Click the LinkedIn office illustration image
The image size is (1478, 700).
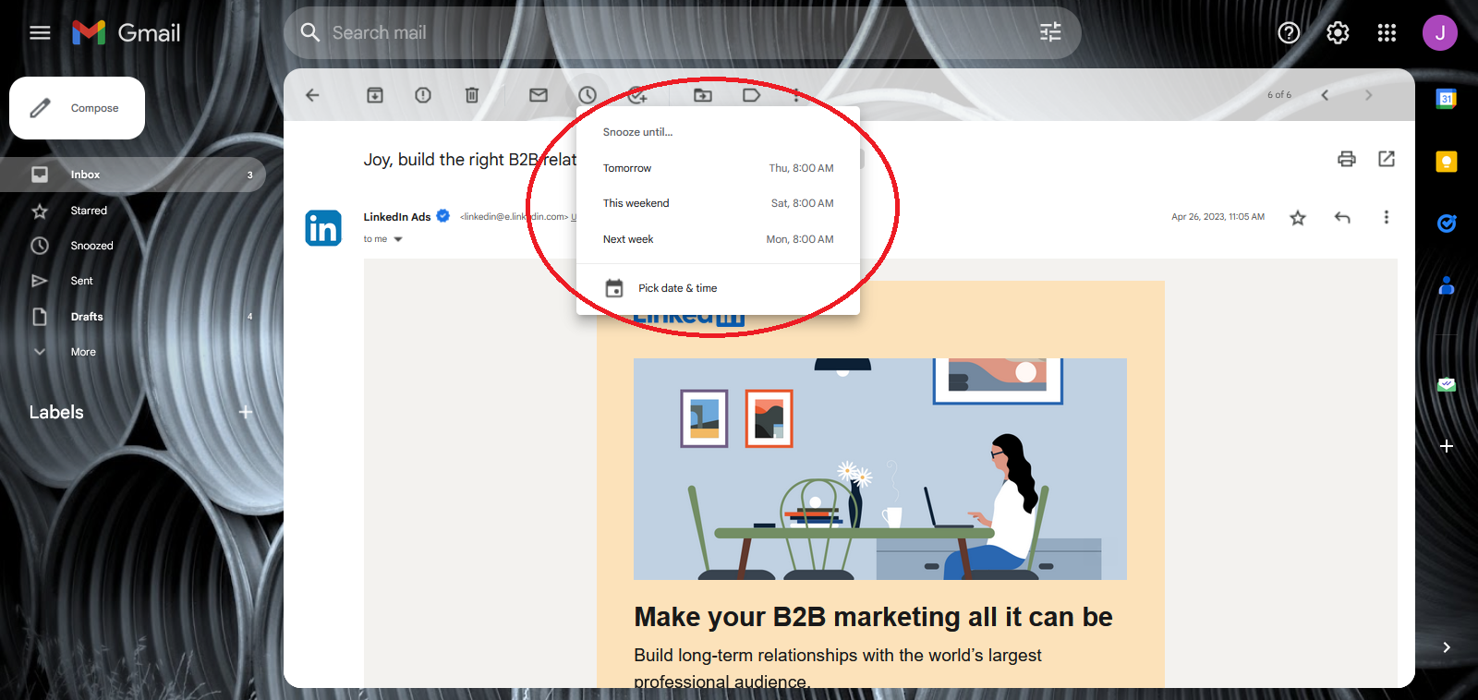tap(879, 469)
